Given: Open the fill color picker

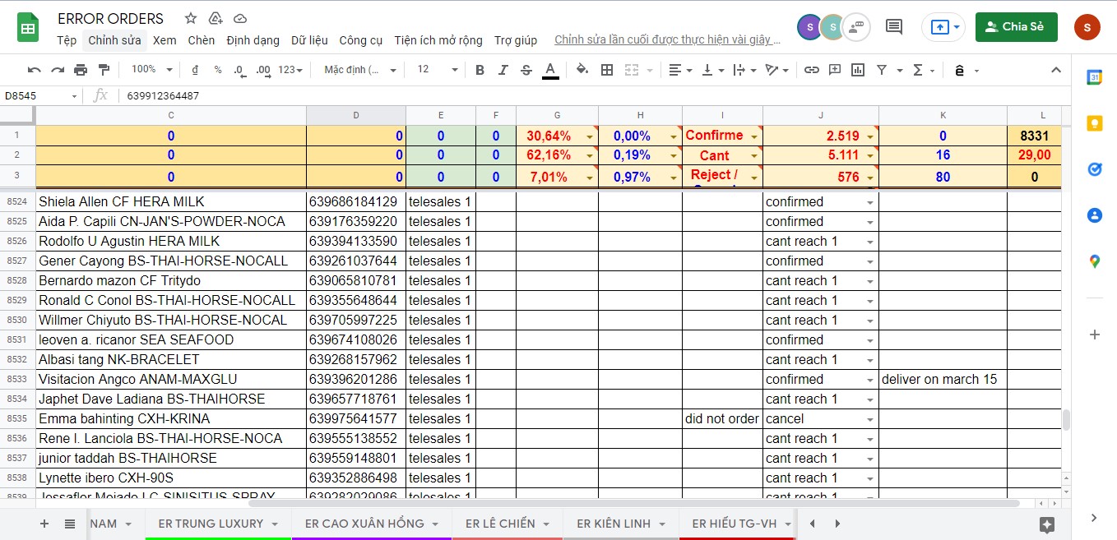Looking at the screenshot, I should (x=582, y=70).
